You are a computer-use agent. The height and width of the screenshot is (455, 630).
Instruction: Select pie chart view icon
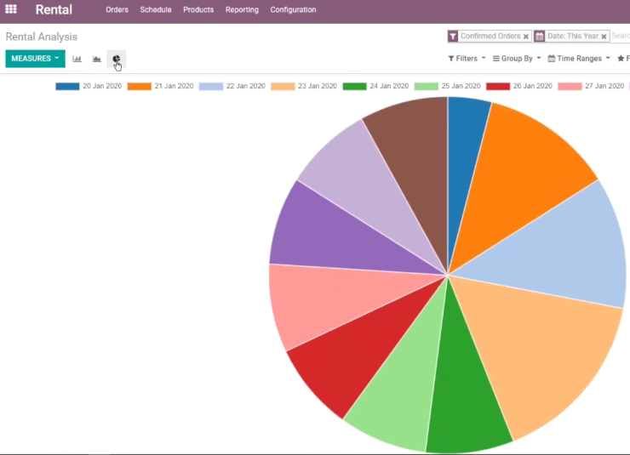[116, 59]
